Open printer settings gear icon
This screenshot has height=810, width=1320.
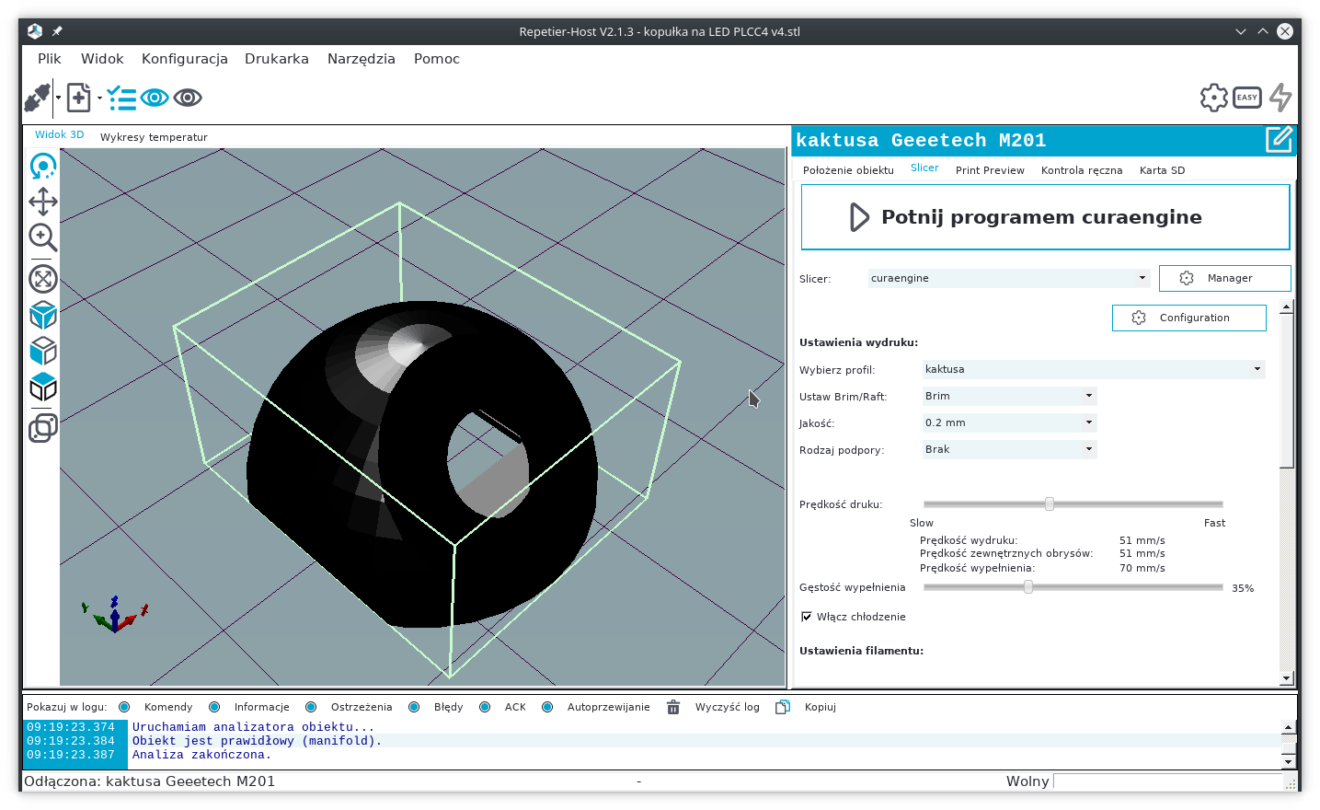(1214, 97)
